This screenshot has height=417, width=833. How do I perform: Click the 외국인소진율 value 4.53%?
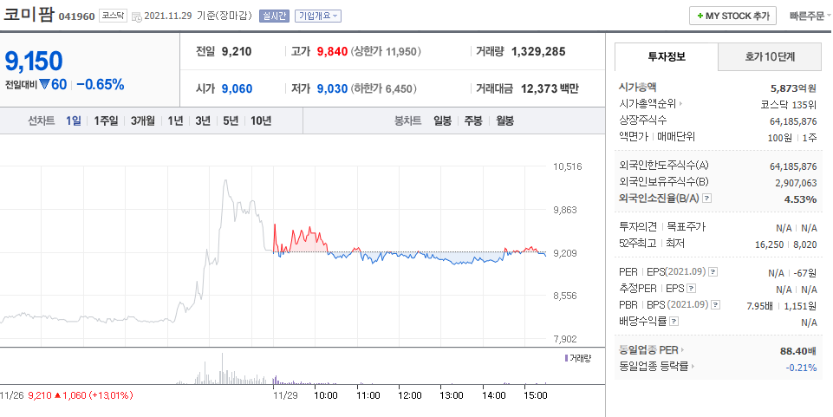click(801, 199)
